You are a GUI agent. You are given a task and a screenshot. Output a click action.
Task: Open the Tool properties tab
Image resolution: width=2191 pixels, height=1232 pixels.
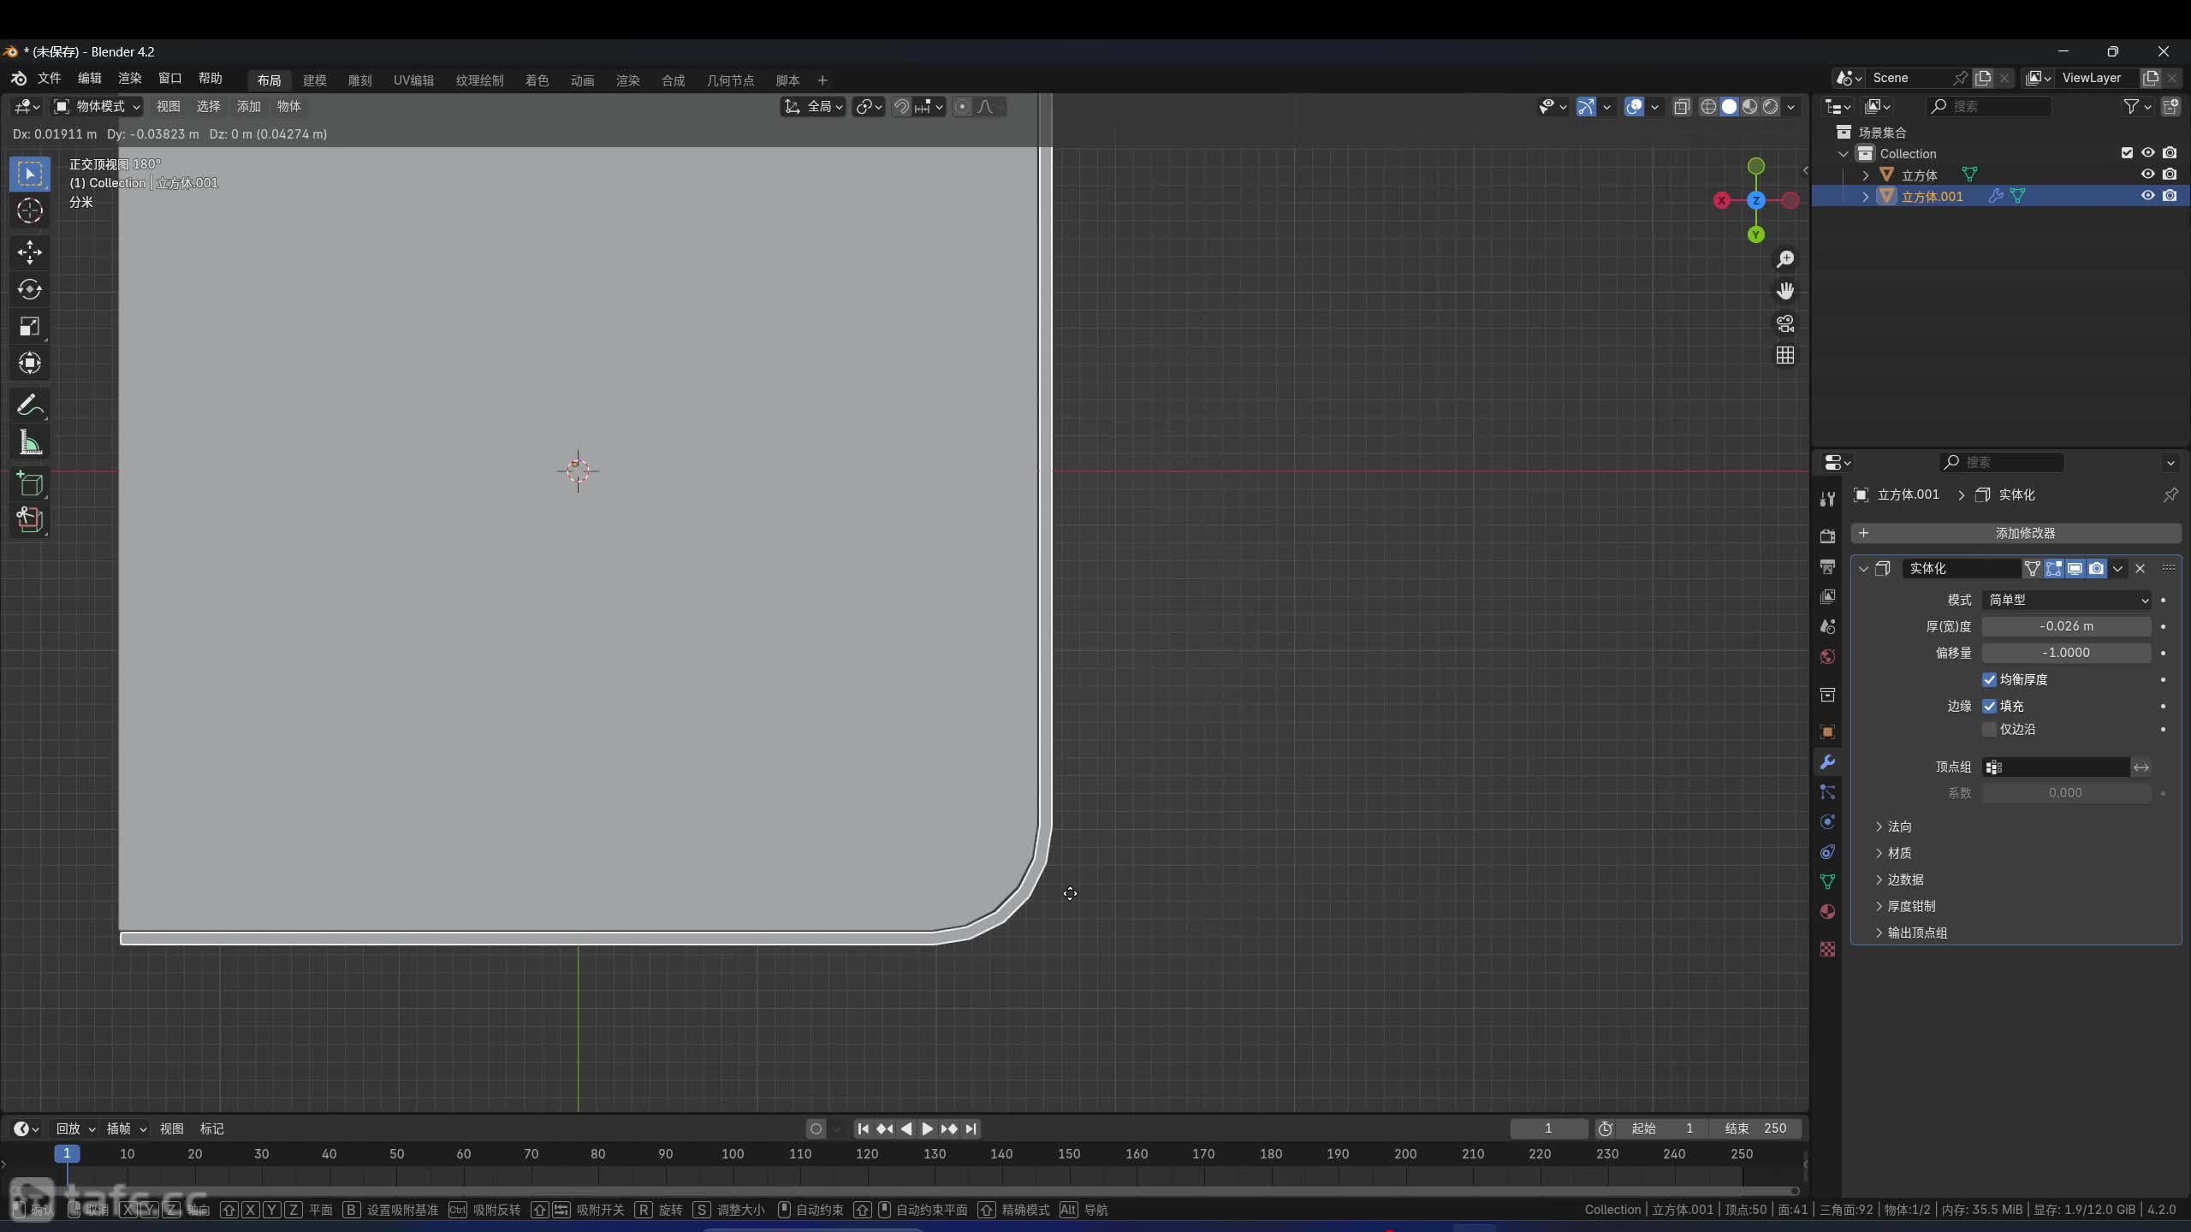coord(1827,499)
